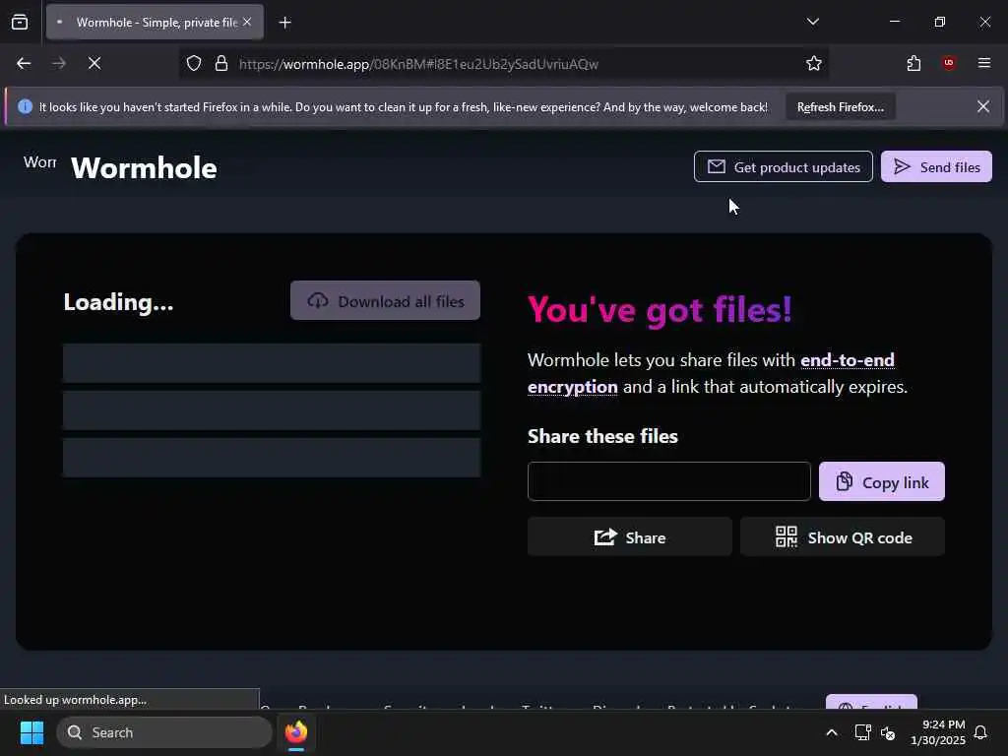Click the wormhole.app address bar URL
This screenshot has width=1008, height=756.
pyautogui.click(x=418, y=64)
